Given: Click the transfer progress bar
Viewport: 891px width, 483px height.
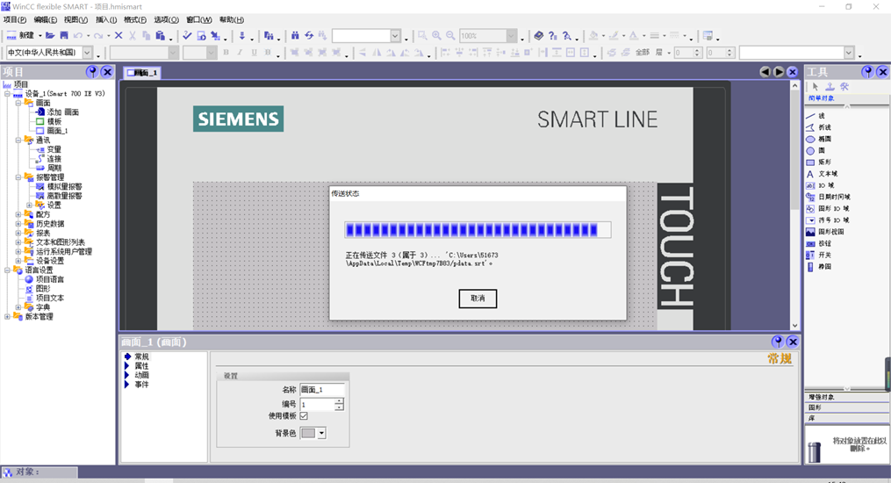Looking at the screenshot, I should (478, 229).
